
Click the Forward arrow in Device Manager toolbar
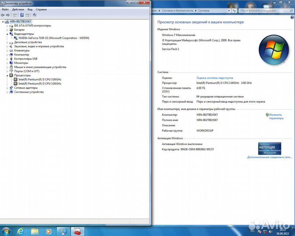8,15
